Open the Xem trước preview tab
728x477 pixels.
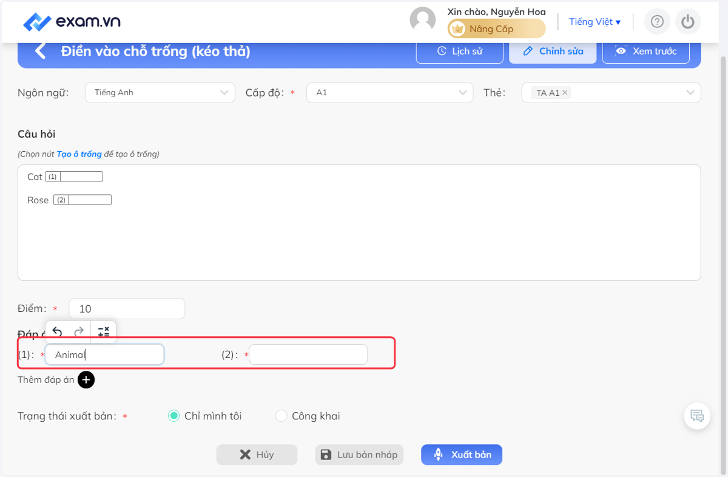coord(646,51)
